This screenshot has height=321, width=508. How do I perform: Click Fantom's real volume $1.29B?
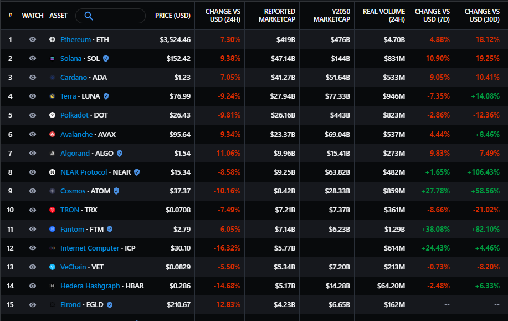tap(394, 229)
